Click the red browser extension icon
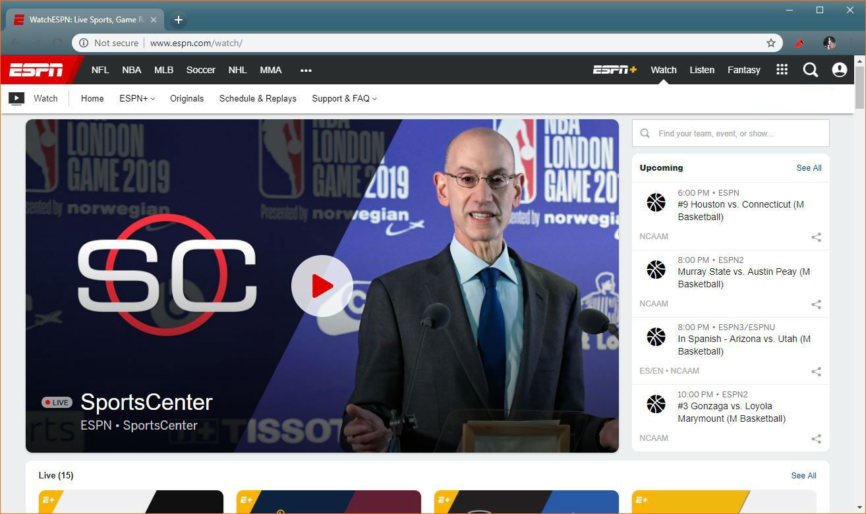The width and height of the screenshot is (866, 514). 799,43
